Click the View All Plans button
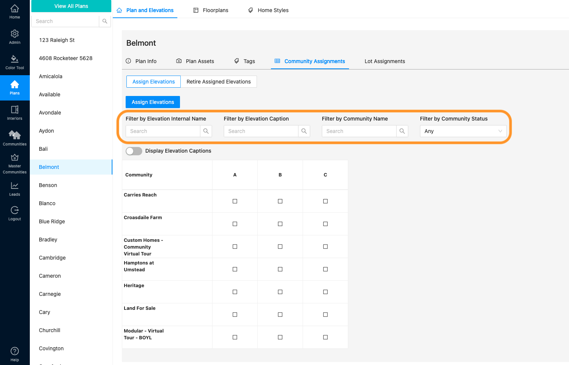Image resolution: width=569 pixels, height=365 pixels. [x=71, y=6]
